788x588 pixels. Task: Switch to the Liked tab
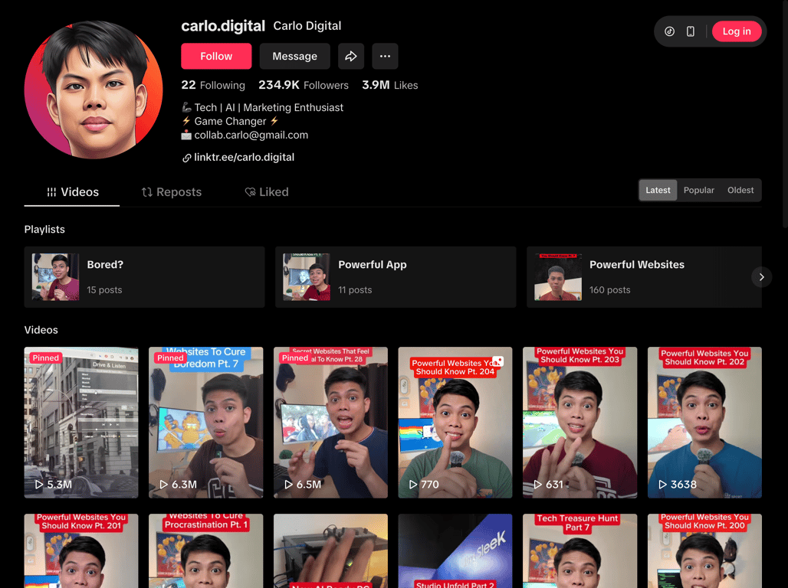pos(266,192)
